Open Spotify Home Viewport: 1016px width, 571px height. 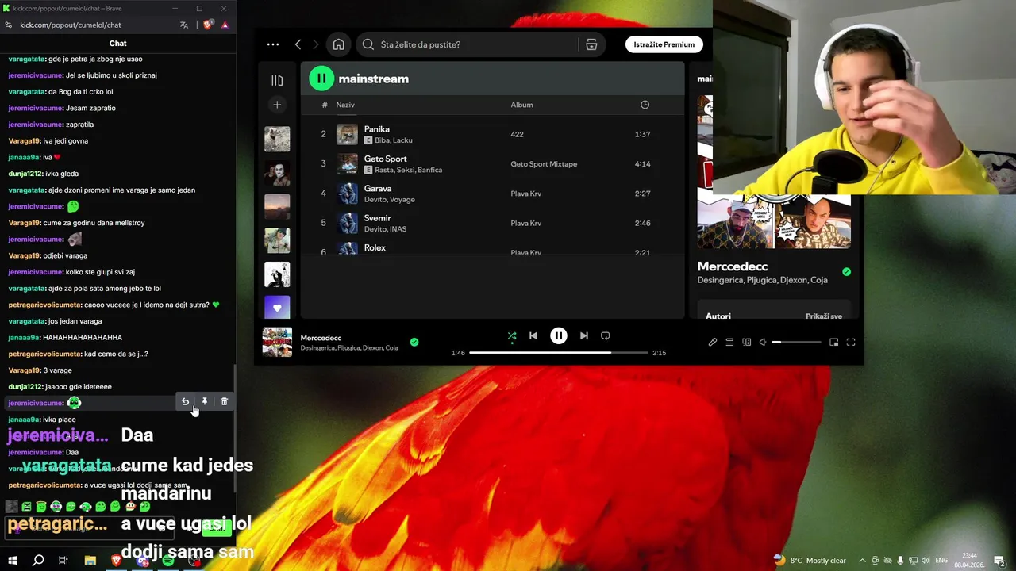(x=338, y=44)
